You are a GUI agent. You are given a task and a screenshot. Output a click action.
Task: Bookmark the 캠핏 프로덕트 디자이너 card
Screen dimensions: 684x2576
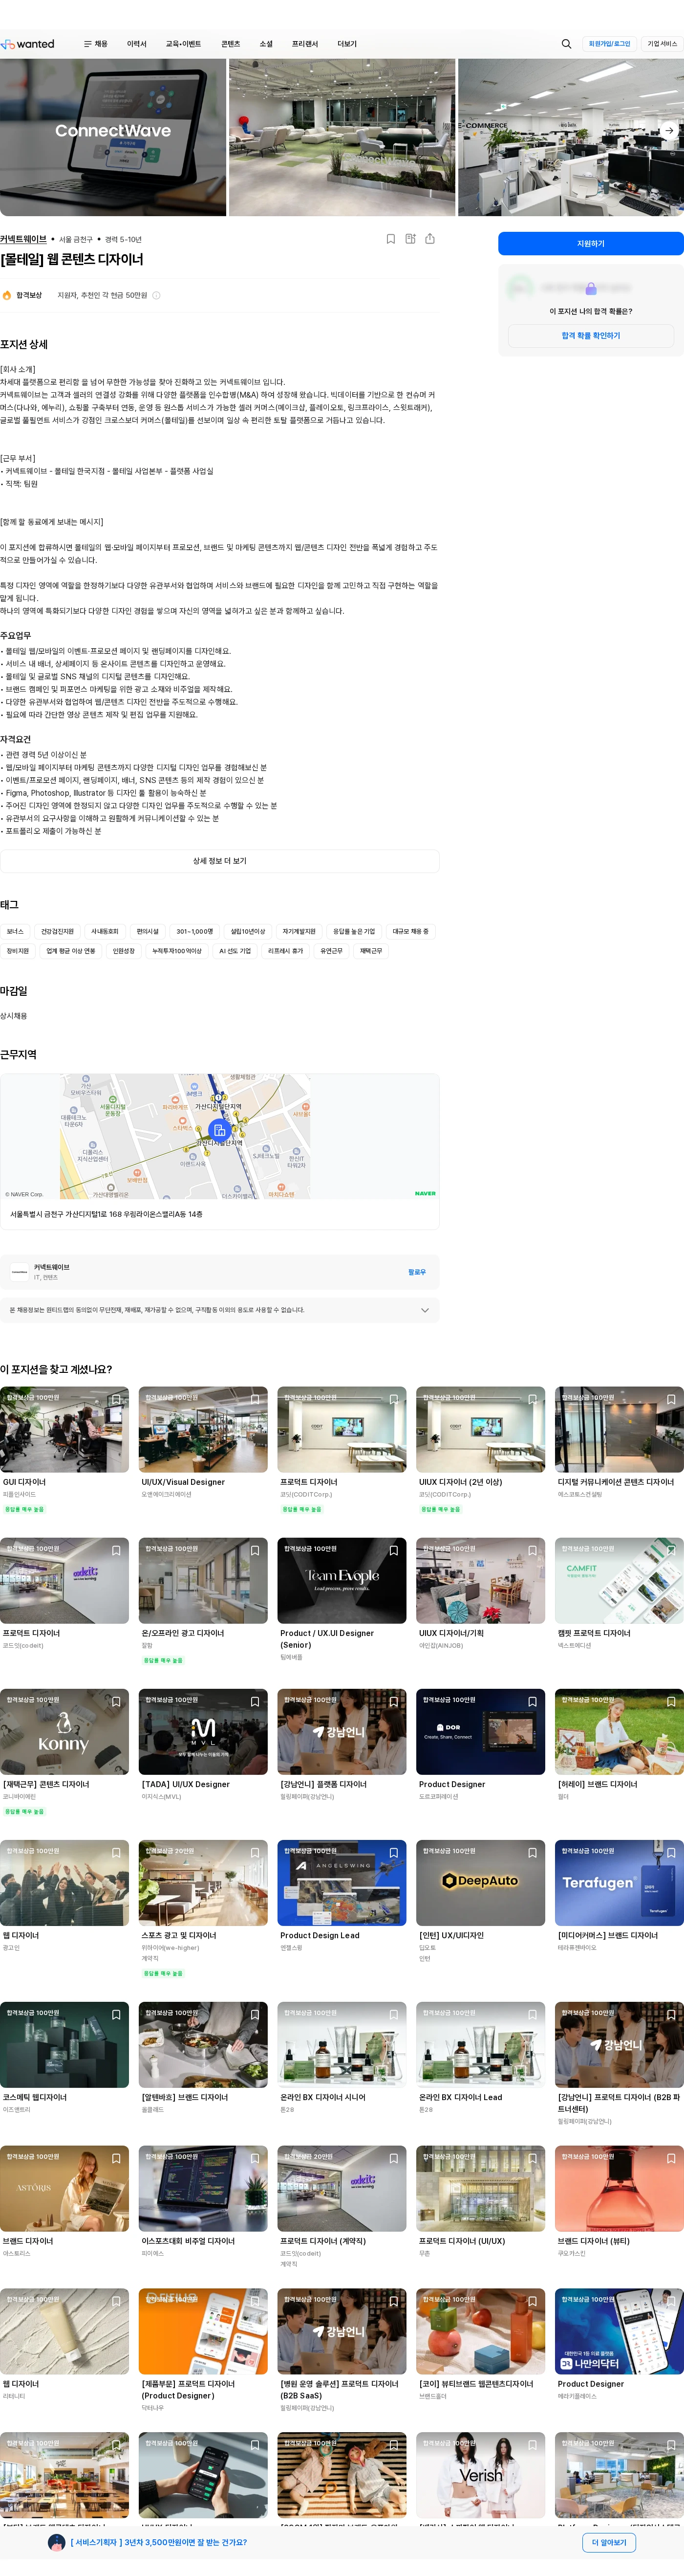671,1550
